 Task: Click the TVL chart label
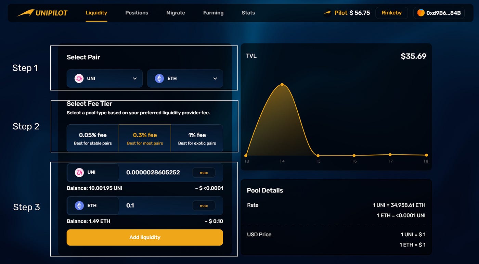251,56
